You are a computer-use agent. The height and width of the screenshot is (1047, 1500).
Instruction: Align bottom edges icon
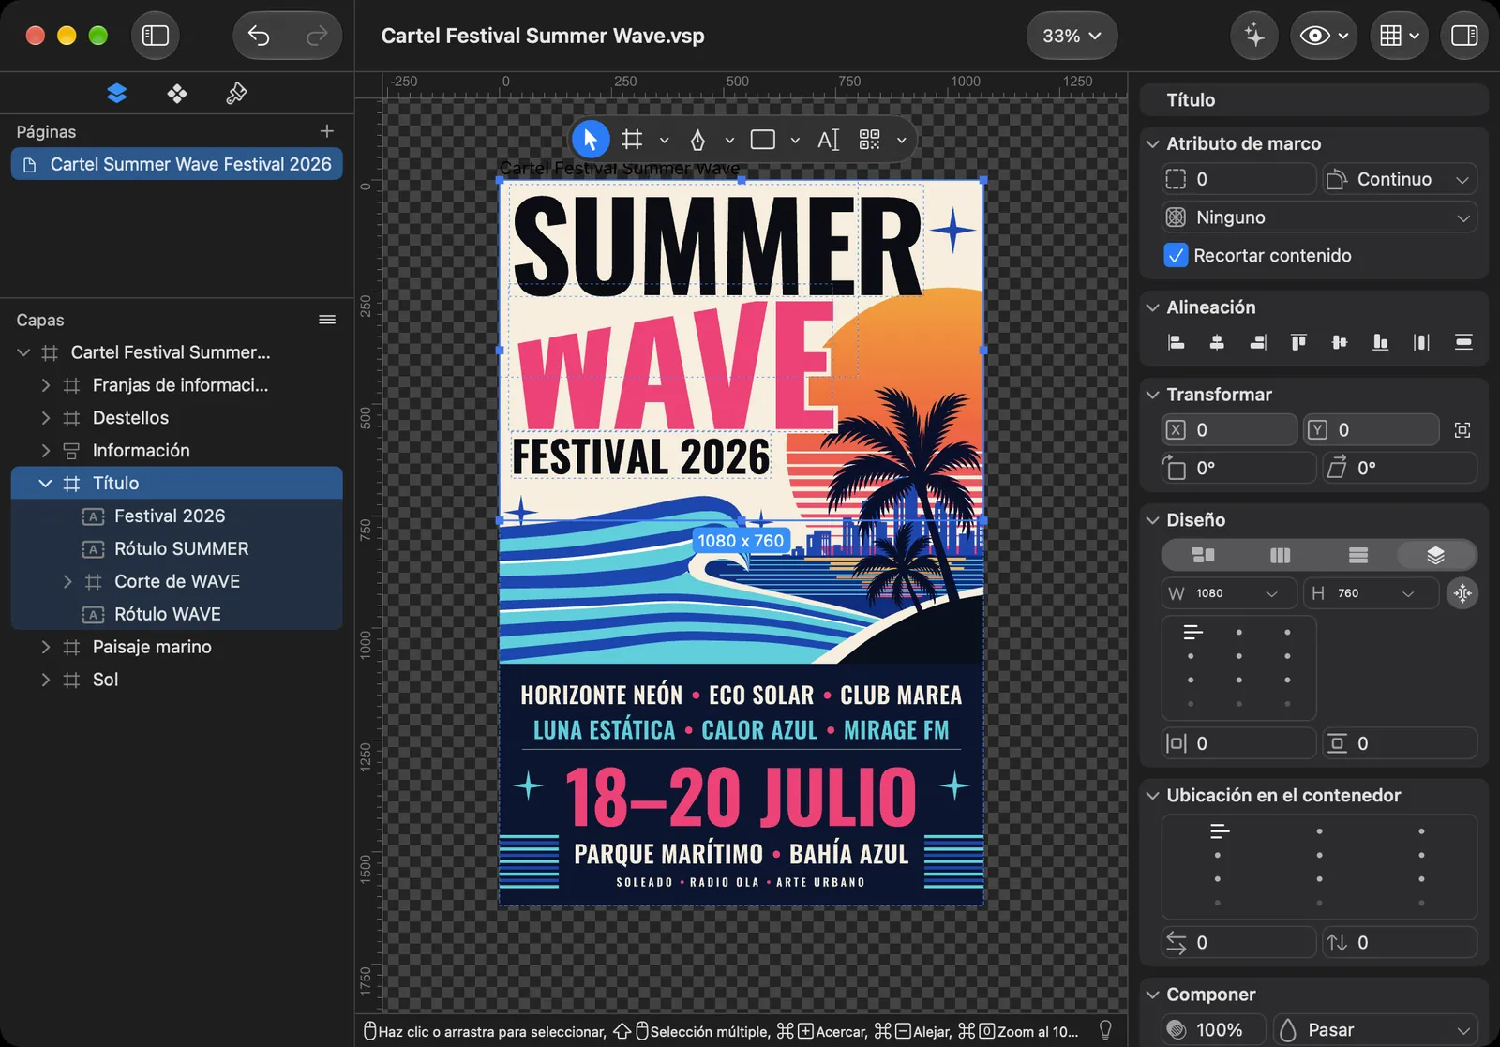pos(1381,342)
